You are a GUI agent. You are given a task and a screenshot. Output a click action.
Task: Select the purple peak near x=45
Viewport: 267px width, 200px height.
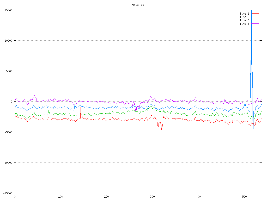click(34, 95)
